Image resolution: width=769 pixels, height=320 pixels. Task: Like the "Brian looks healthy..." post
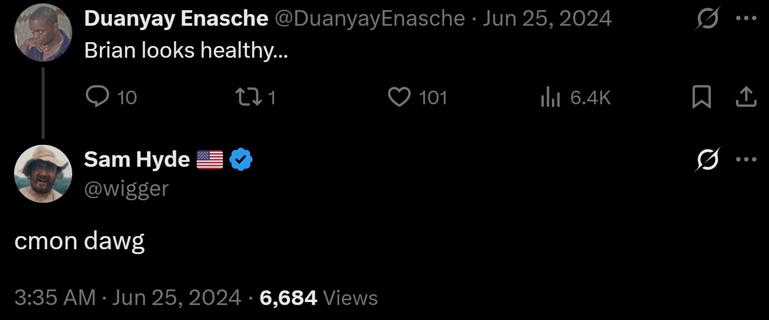[399, 97]
